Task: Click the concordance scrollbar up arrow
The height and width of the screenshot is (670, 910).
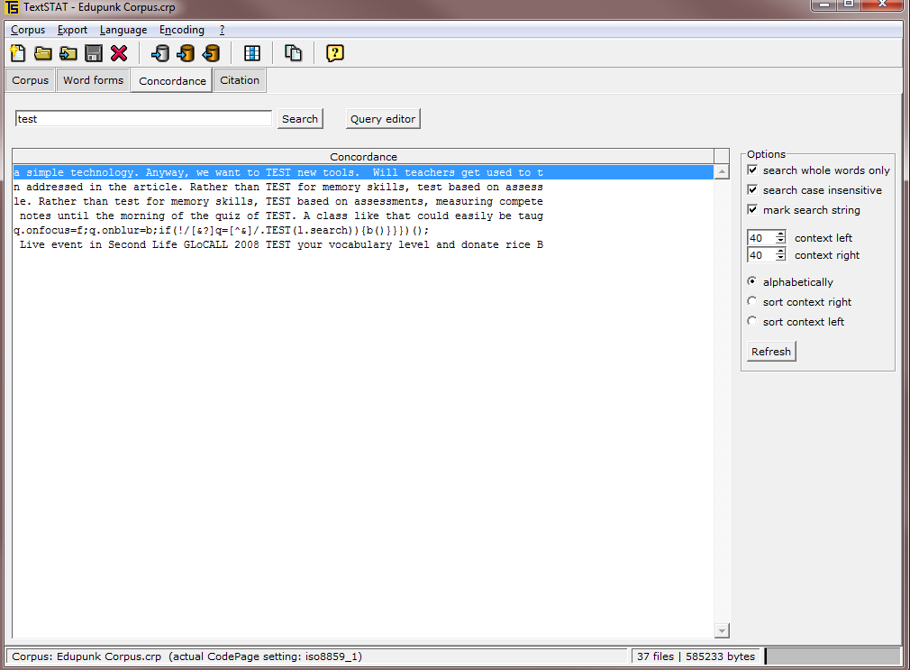Action: [722, 172]
